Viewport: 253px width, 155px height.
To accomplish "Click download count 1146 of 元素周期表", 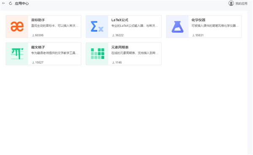I will (117, 63).
